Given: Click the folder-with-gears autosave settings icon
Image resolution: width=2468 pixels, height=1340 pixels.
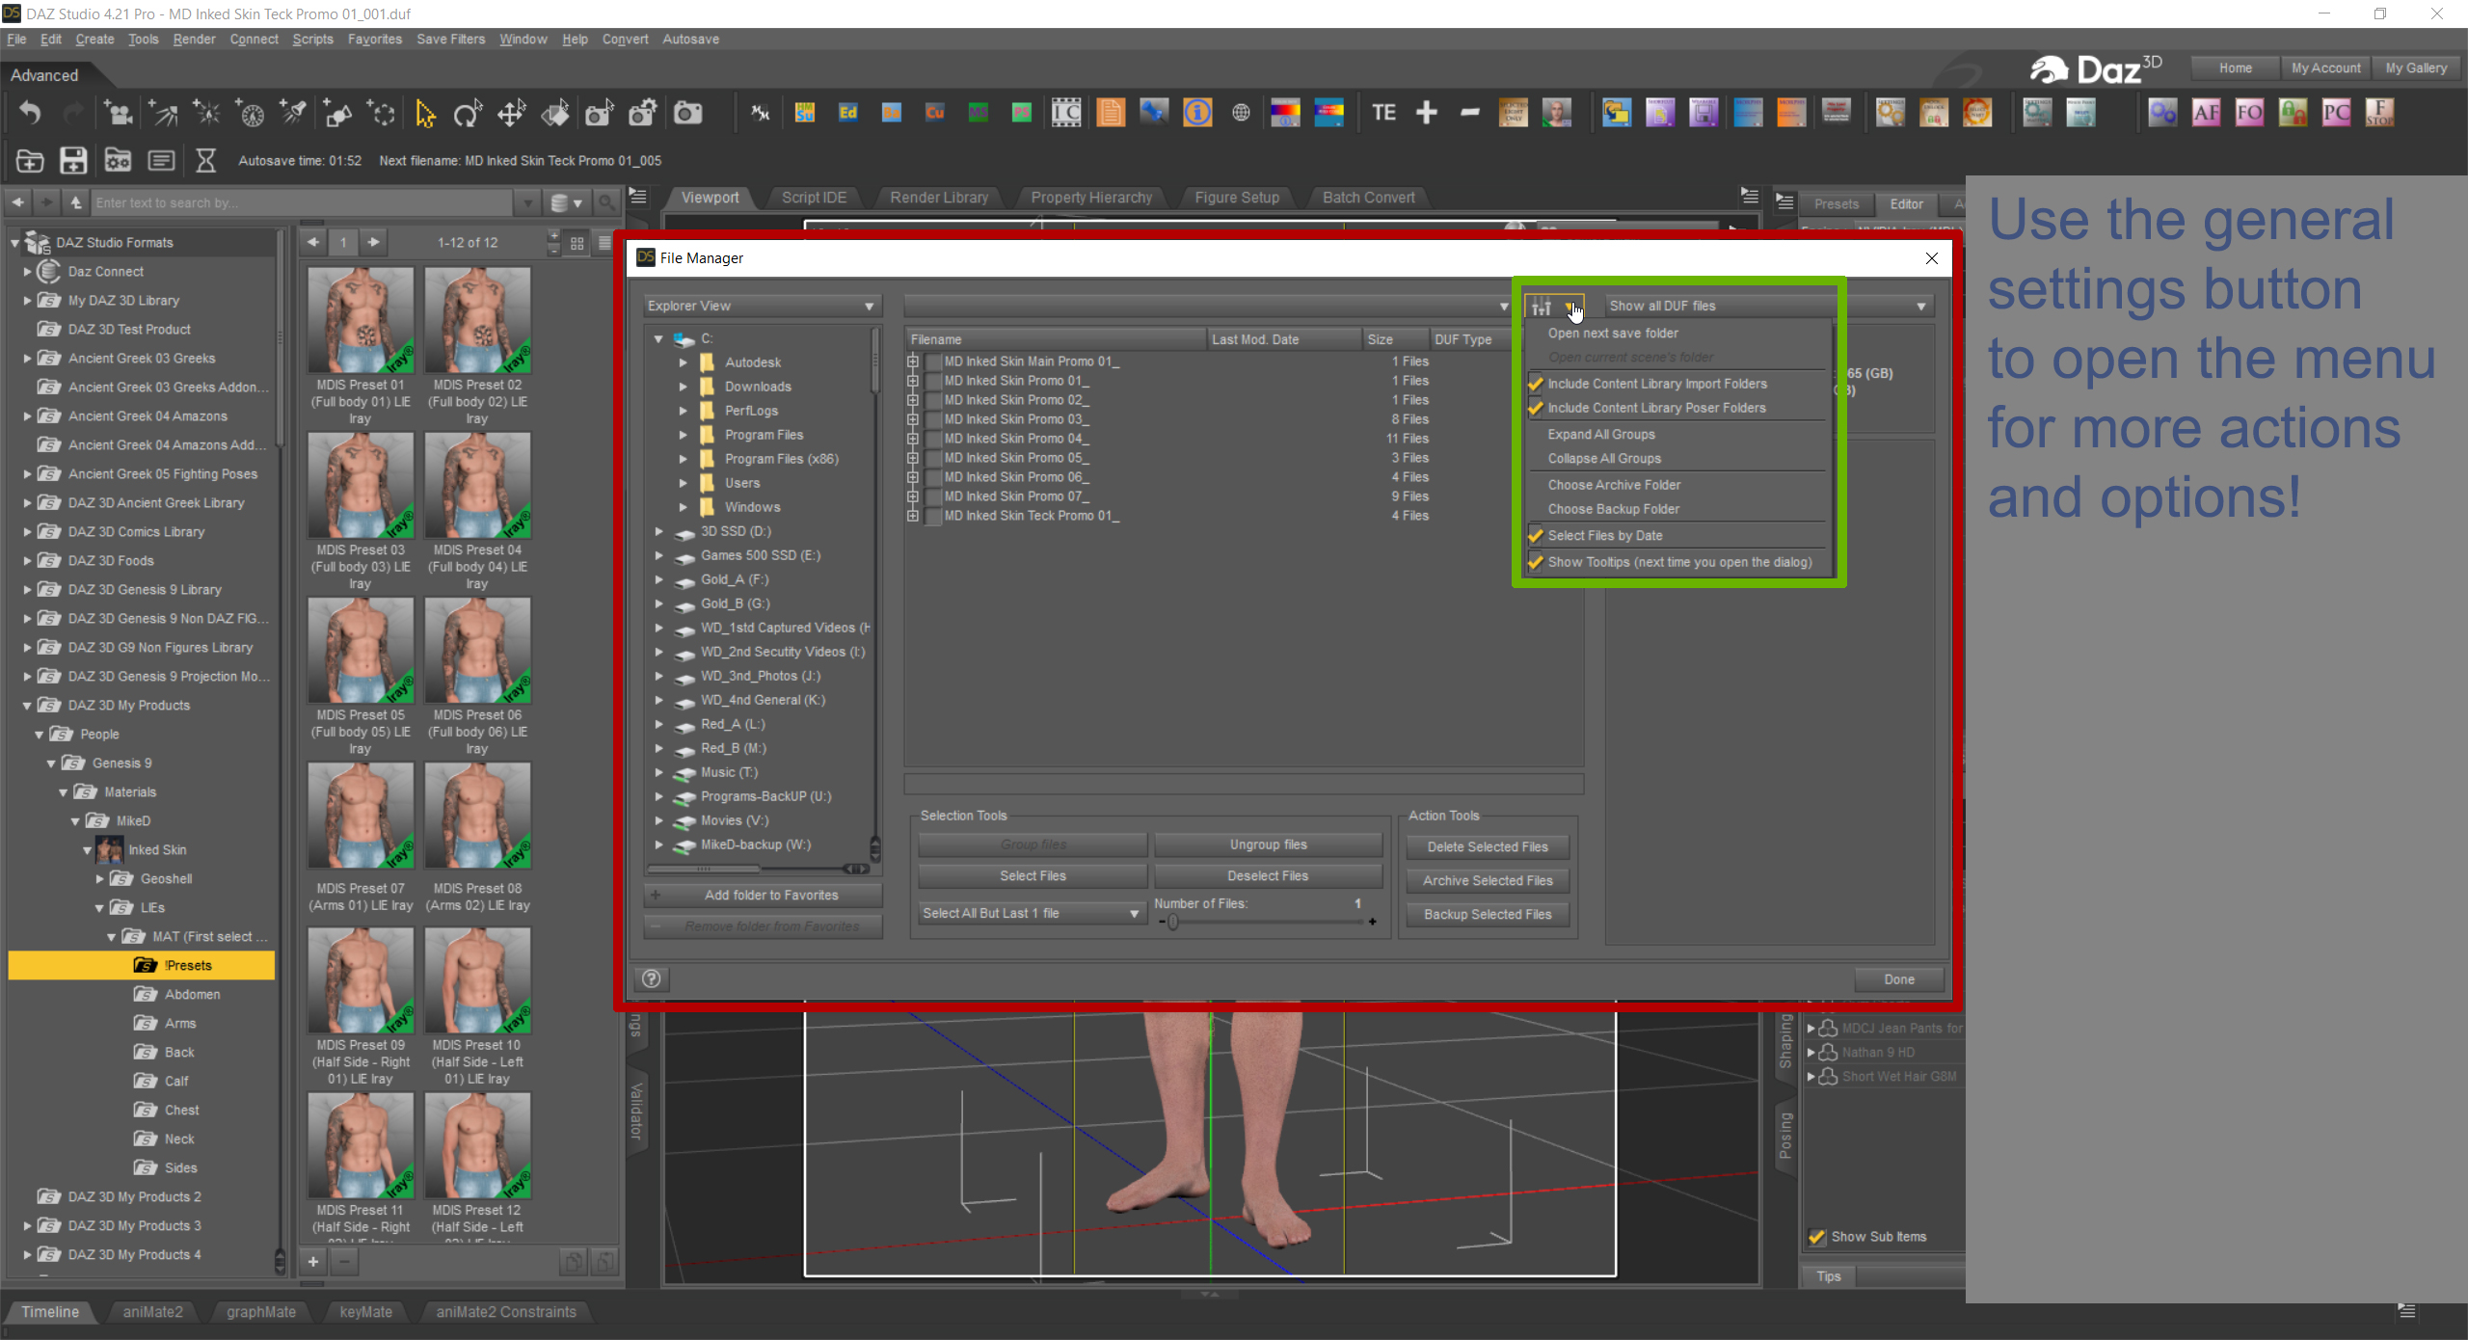Looking at the screenshot, I should pyautogui.click(x=118, y=160).
